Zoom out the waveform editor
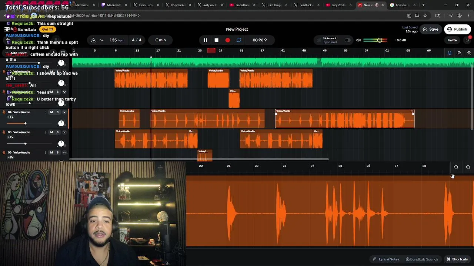The width and height of the screenshot is (474, 266). pyautogui.click(x=456, y=167)
